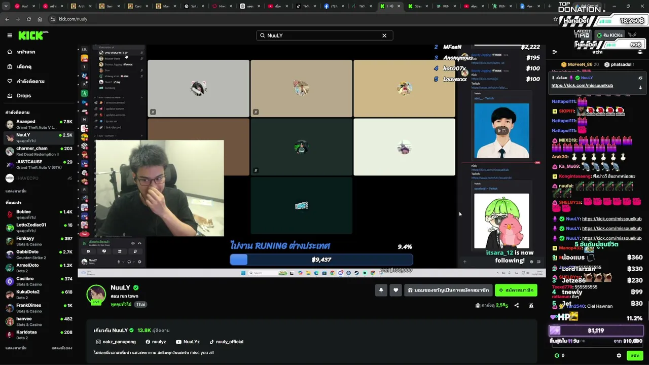Viewport: 649px width, 365px height.
Task: Expand the pinned message with down arrow
Action: (640, 87)
